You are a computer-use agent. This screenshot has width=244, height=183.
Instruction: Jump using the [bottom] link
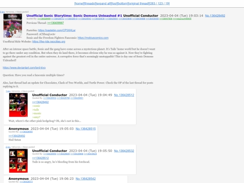[122, 4]
